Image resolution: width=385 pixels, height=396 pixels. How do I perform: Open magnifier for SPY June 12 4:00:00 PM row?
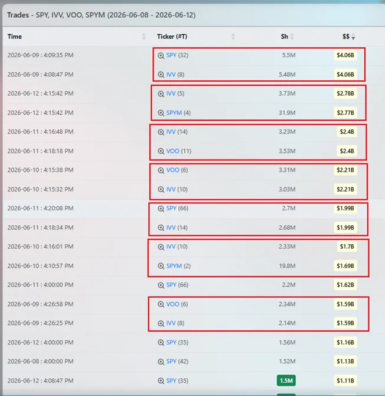click(161, 342)
